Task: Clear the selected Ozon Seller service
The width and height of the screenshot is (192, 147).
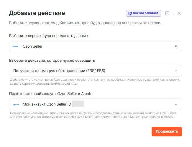Action: [x=176, y=46]
